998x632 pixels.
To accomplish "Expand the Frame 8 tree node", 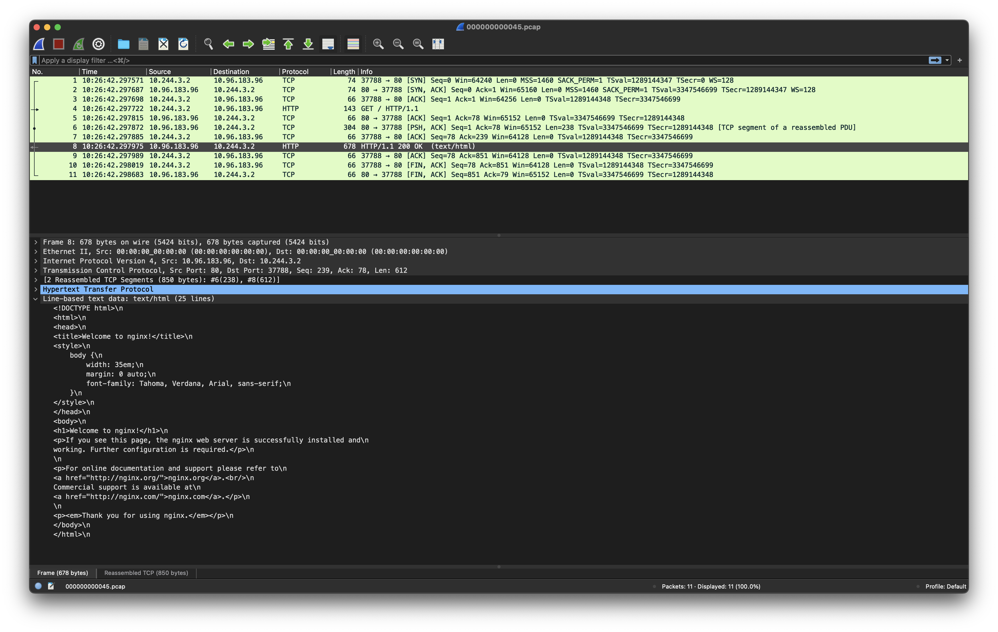I will (x=36, y=242).
